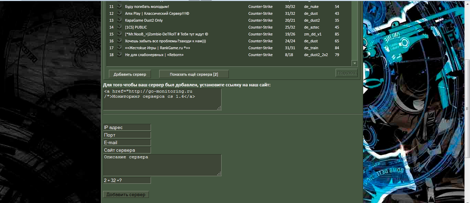Image resolution: width=470 pixels, height=203 pixels.
Task: Click the server list scroll-down arrow
Action: tap(354, 63)
